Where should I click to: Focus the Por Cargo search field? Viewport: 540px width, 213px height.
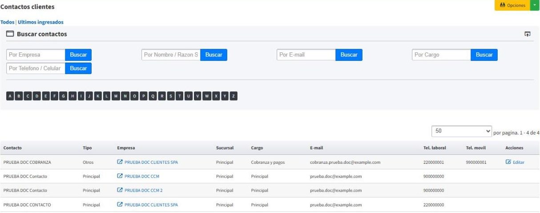click(441, 55)
